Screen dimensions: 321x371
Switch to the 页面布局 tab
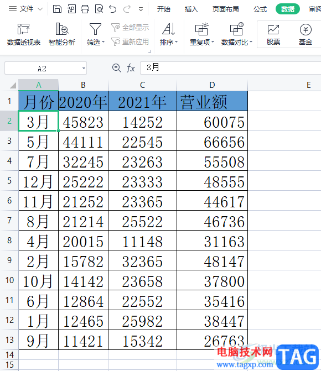coord(225,9)
